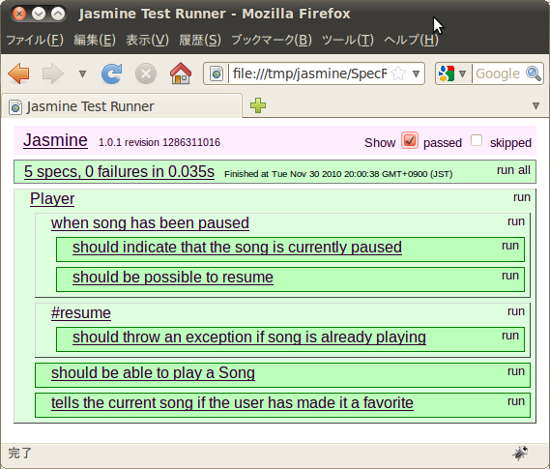Open should indicate song is currently paused spec
The image size is (550, 469).
(237, 248)
